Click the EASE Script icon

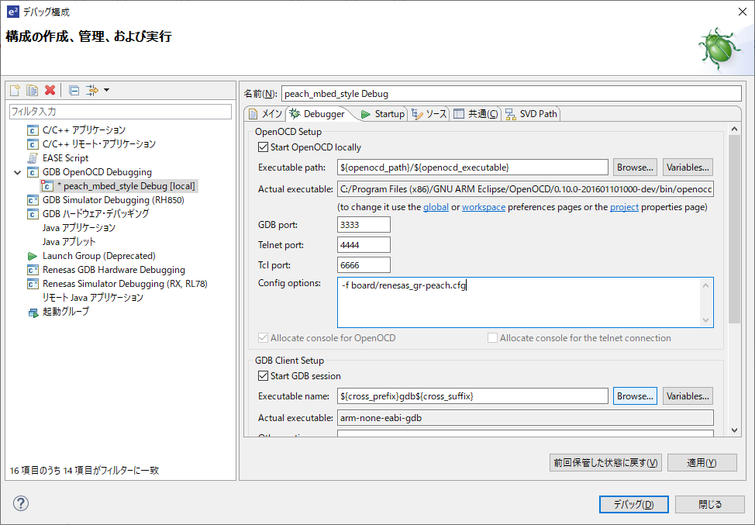coord(33,158)
